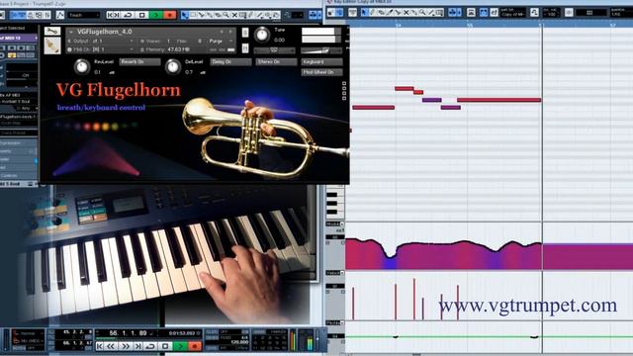Show the info line in Key Editor toolbar
Viewport: 633px width, 356px height.
(352, 13)
